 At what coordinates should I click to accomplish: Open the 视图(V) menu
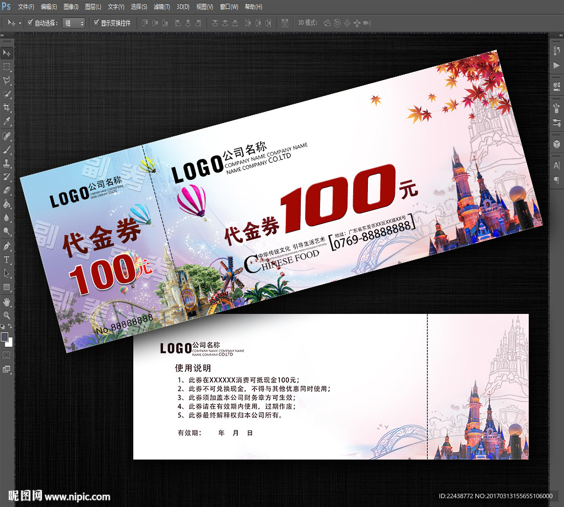pyautogui.click(x=204, y=7)
